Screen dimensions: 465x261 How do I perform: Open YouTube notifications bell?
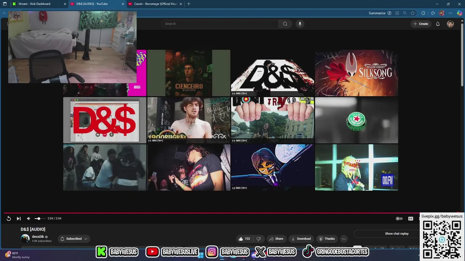click(438, 24)
